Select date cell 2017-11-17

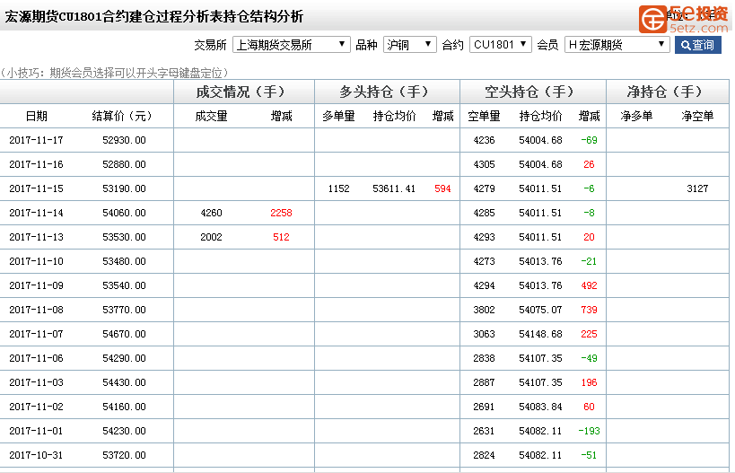(x=36, y=140)
